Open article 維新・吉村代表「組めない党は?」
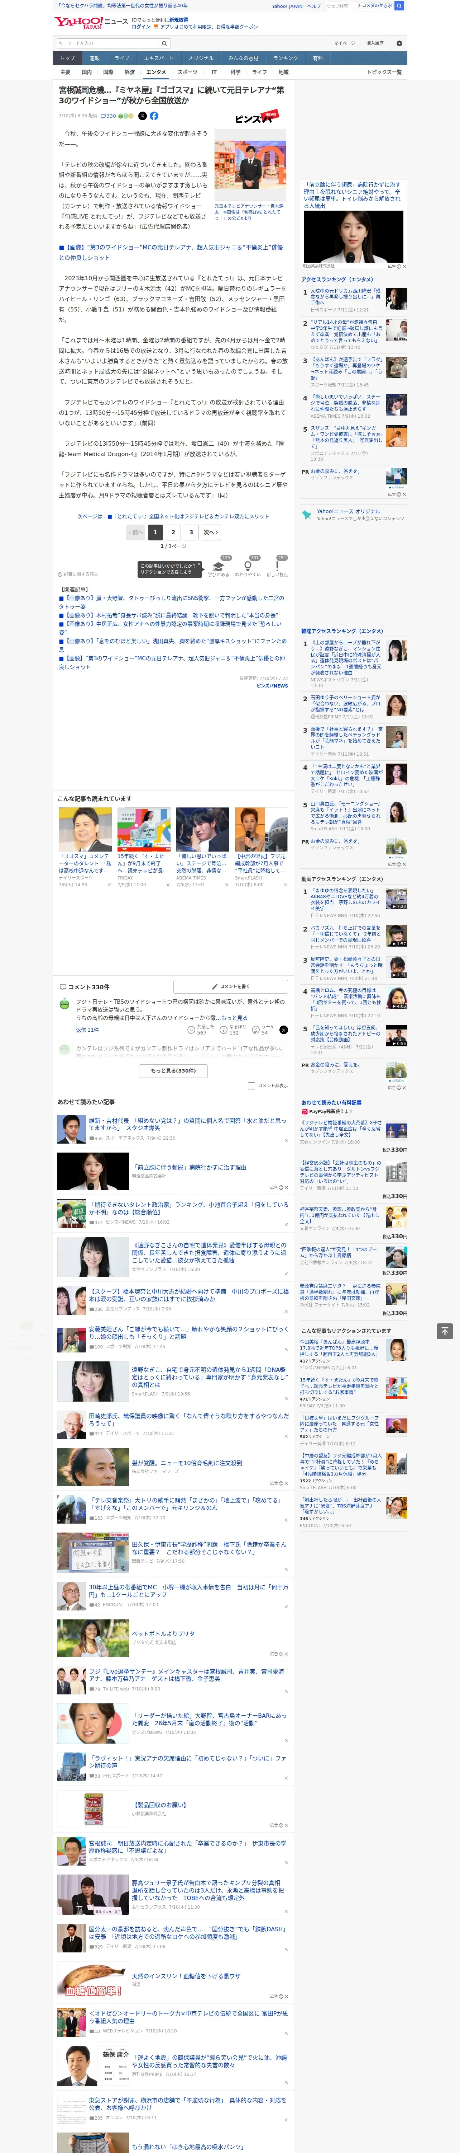 (187, 1125)
